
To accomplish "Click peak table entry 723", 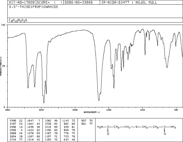I will coord(66,136).
